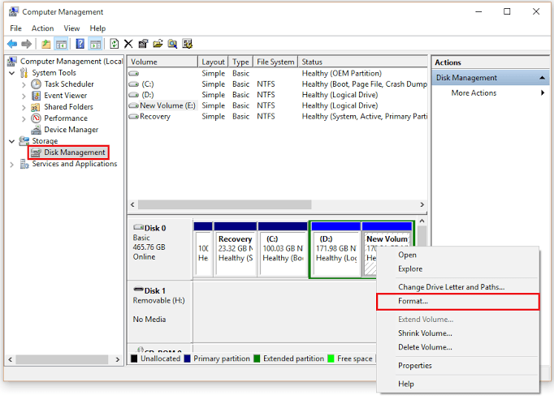Image resolution: width=554 pixels, height=408 pixels.
Task: Expand Services and Applications node arrow
Action: coord(12,165)
